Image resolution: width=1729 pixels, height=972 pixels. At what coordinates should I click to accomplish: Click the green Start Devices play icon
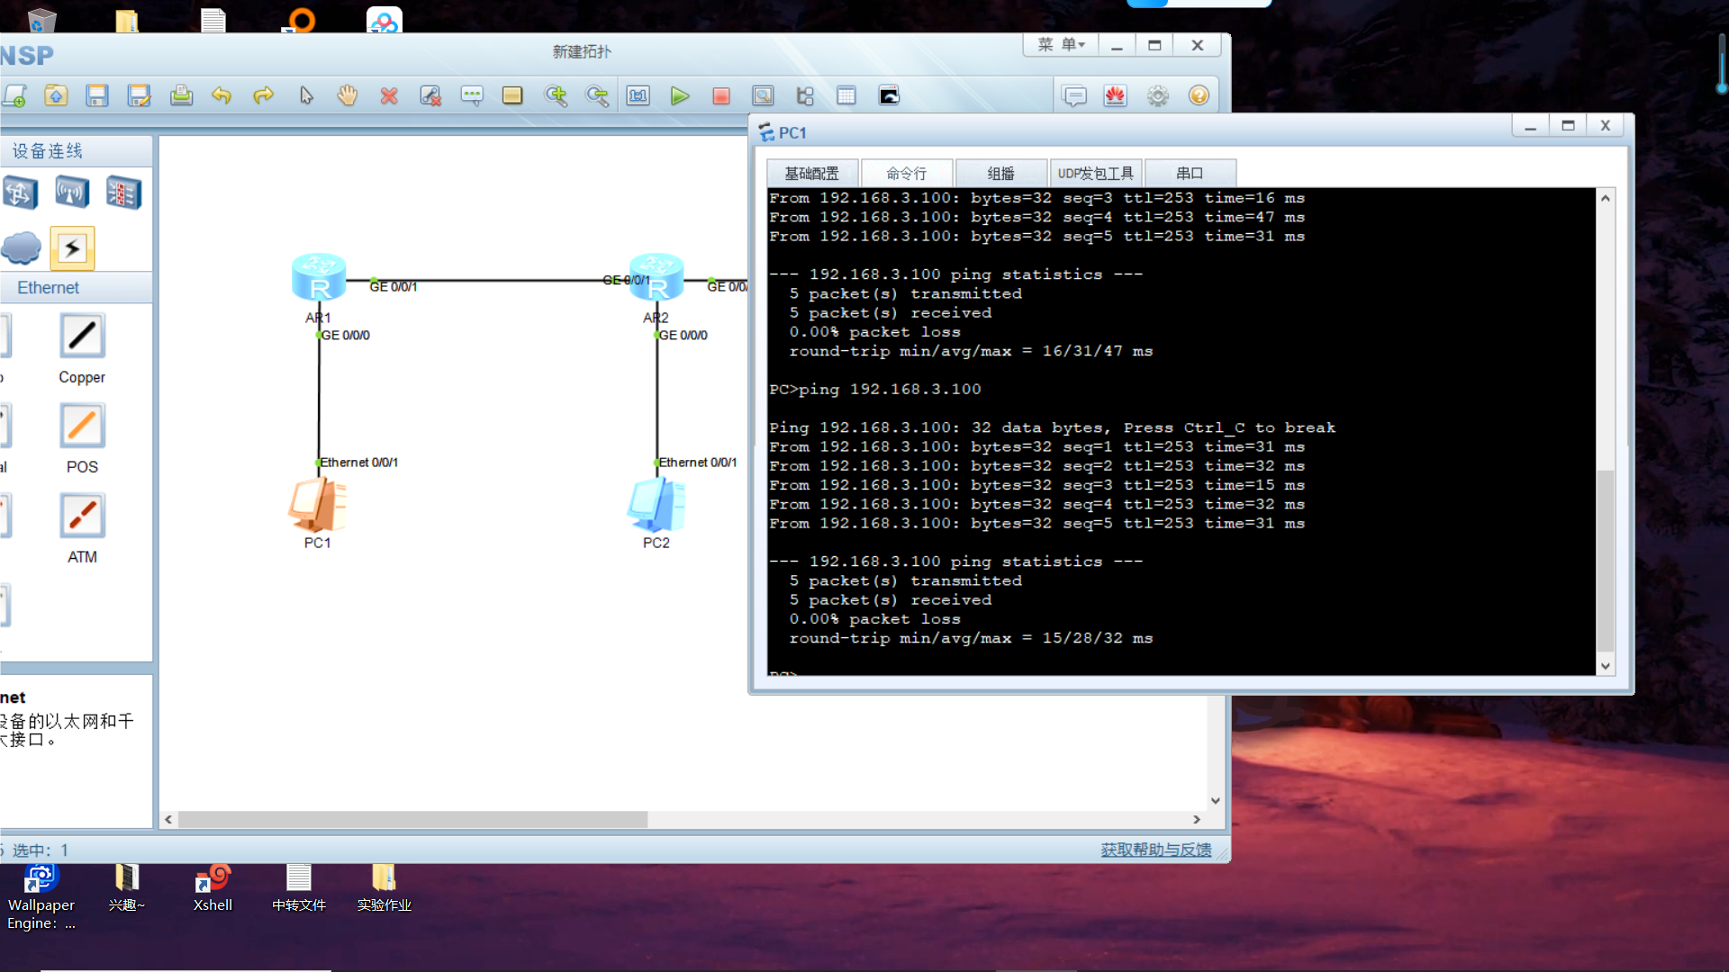[680, 96]
